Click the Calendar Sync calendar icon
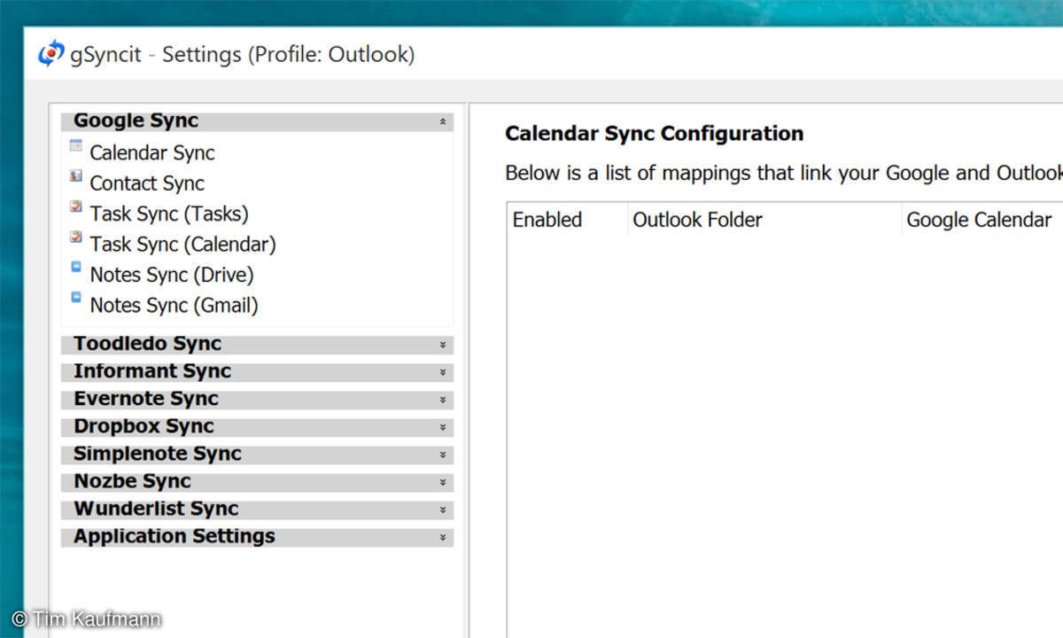 (x=75, y=147)
